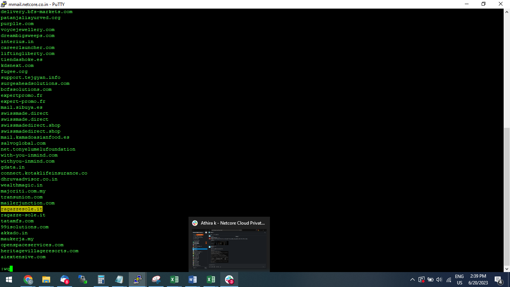Click the highlighted ragazzesole.it line
Viewport: 510px width, 287px height.
click(22, 209)
